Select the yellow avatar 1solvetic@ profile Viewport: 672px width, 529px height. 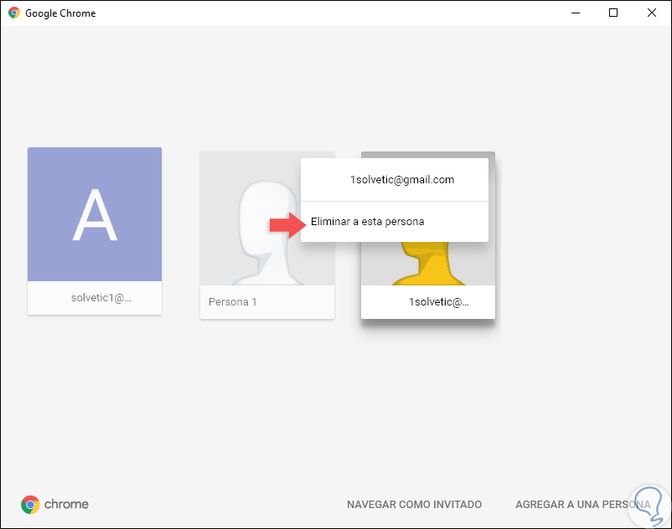pos(427,264)
